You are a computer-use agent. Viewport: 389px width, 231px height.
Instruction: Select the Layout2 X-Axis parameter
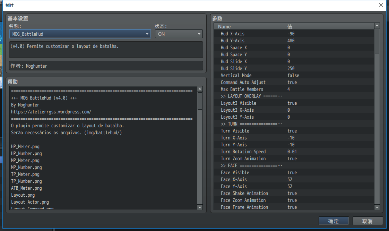click(294, 110)
